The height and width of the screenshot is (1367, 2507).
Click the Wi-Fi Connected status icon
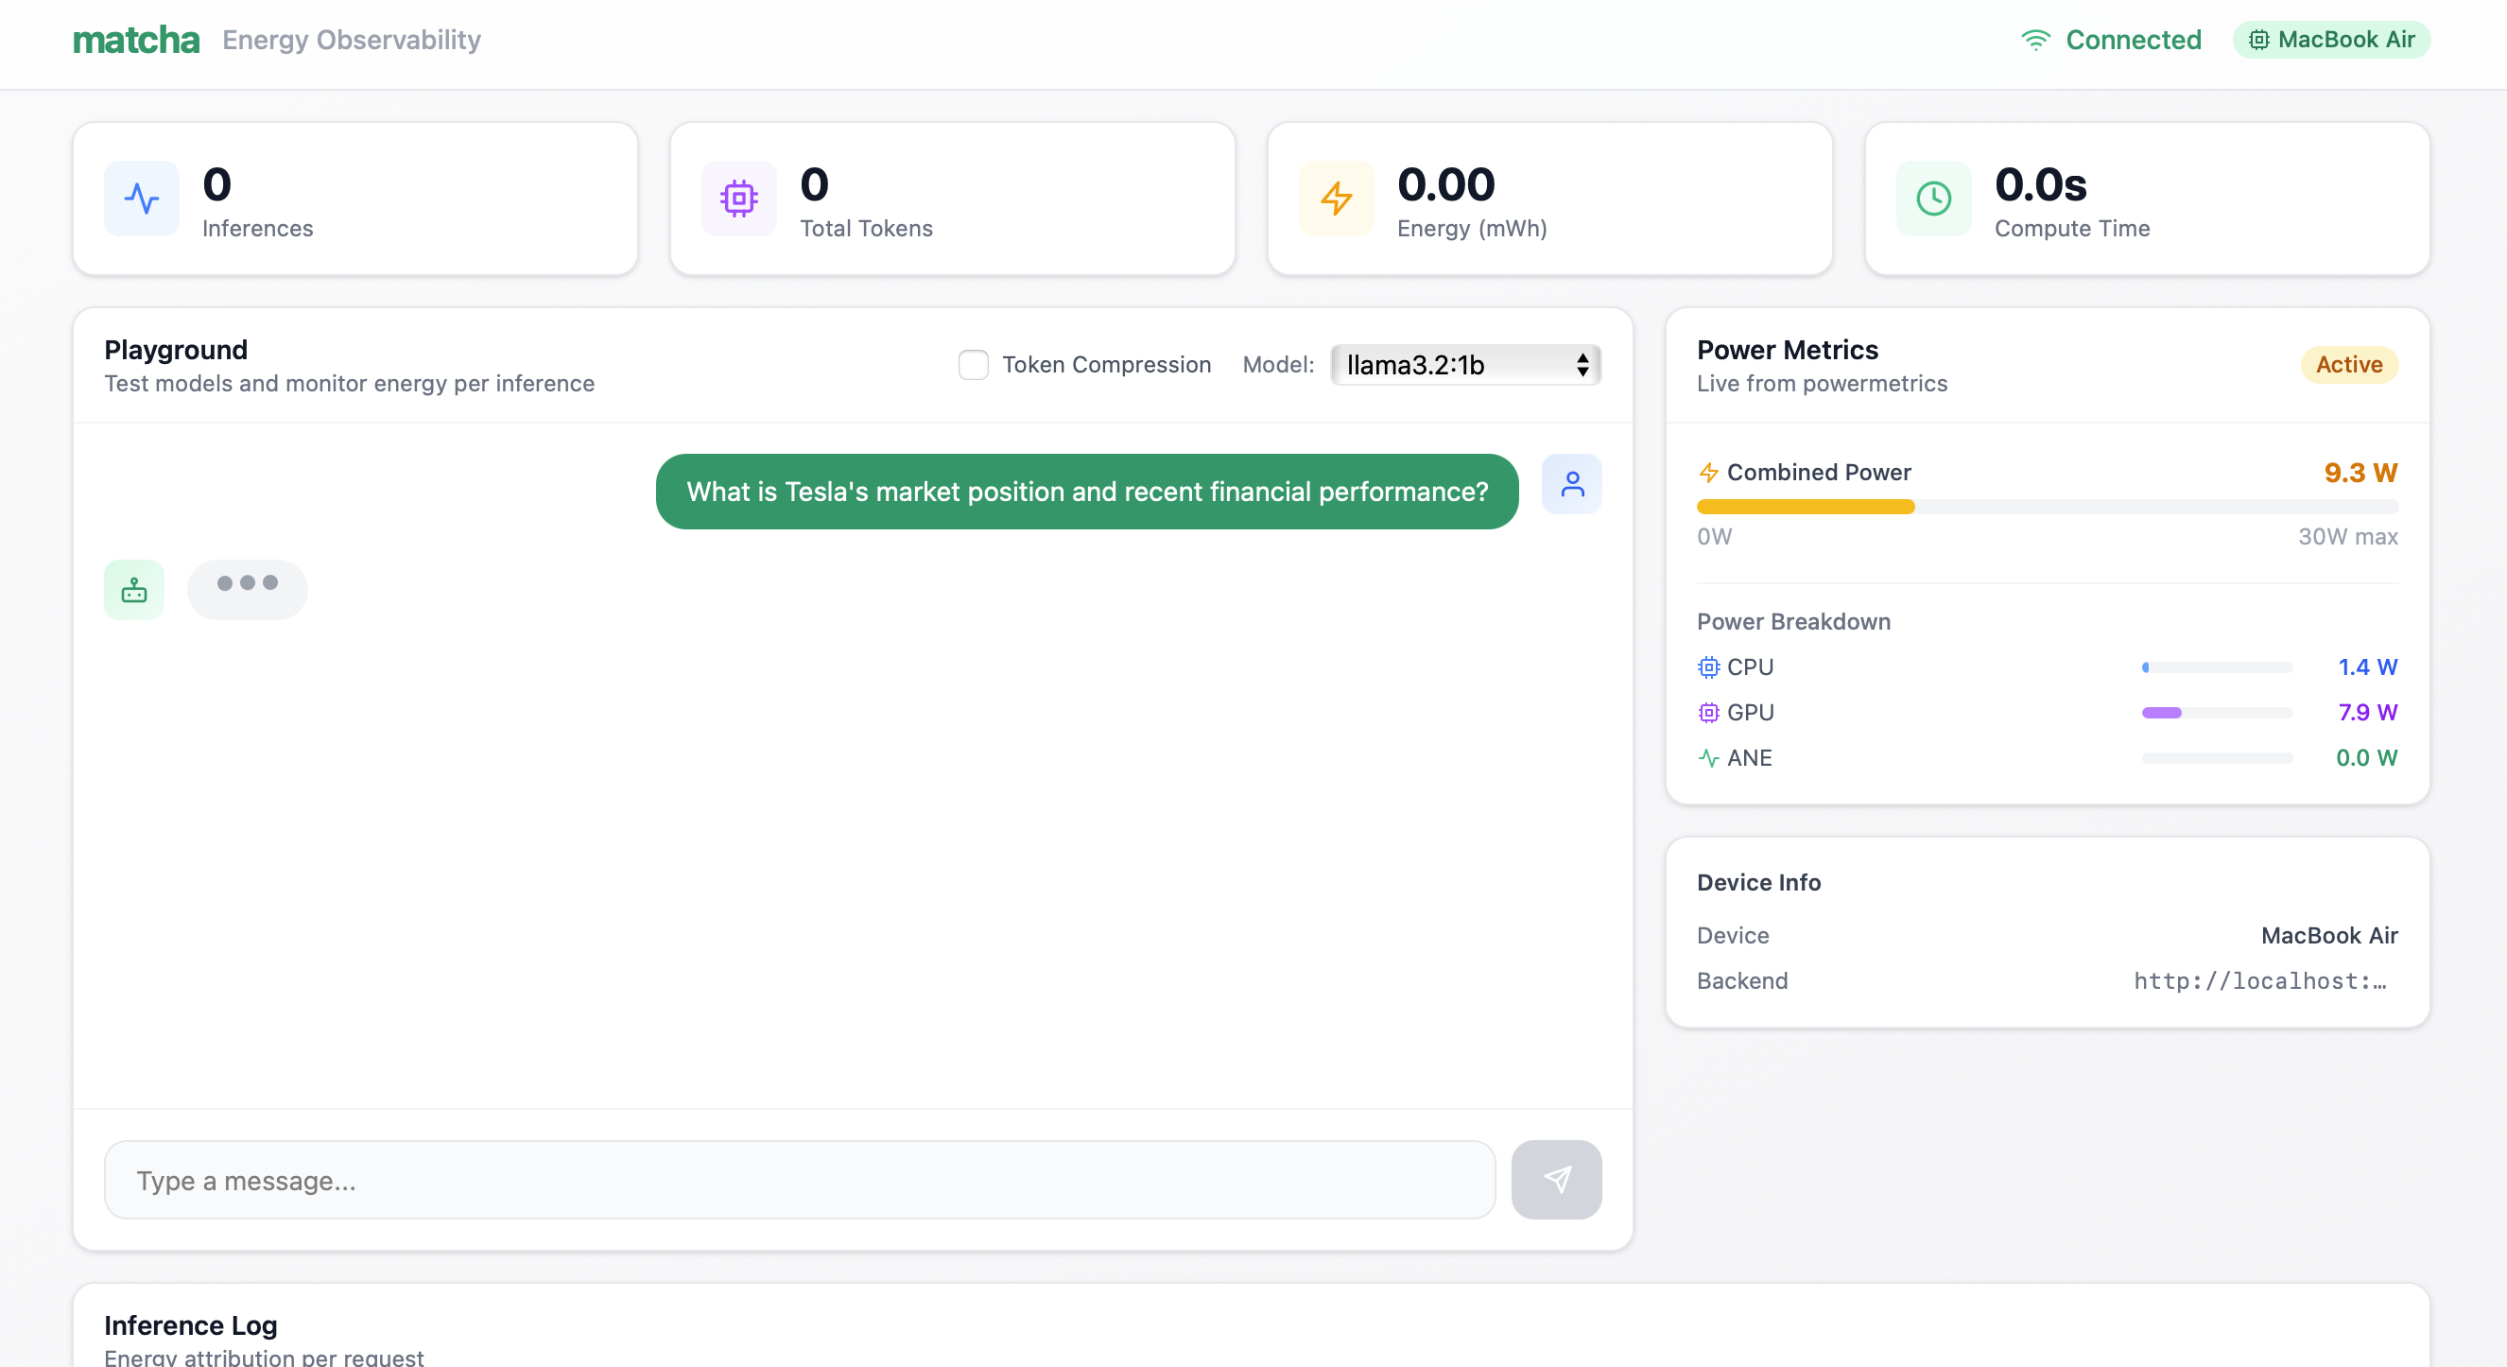pyautogui.click(x=2035, y=40)
